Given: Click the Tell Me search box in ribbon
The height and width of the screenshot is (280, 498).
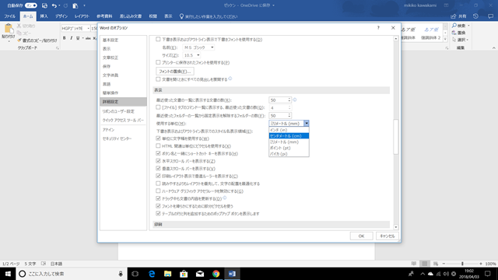Looking at the screenshot, I should pyautogui.click(x=211, y=16).
